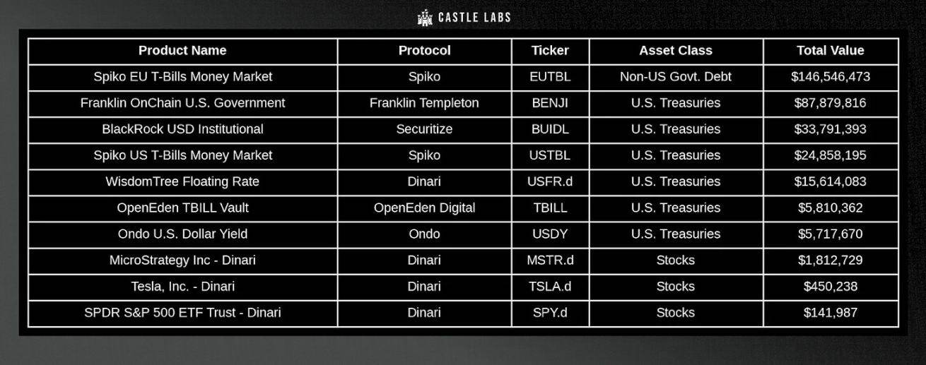This screenshot has height=365, width=926.
Task: Click the USDY ticker cell
Action: click(x=550, y=234)
